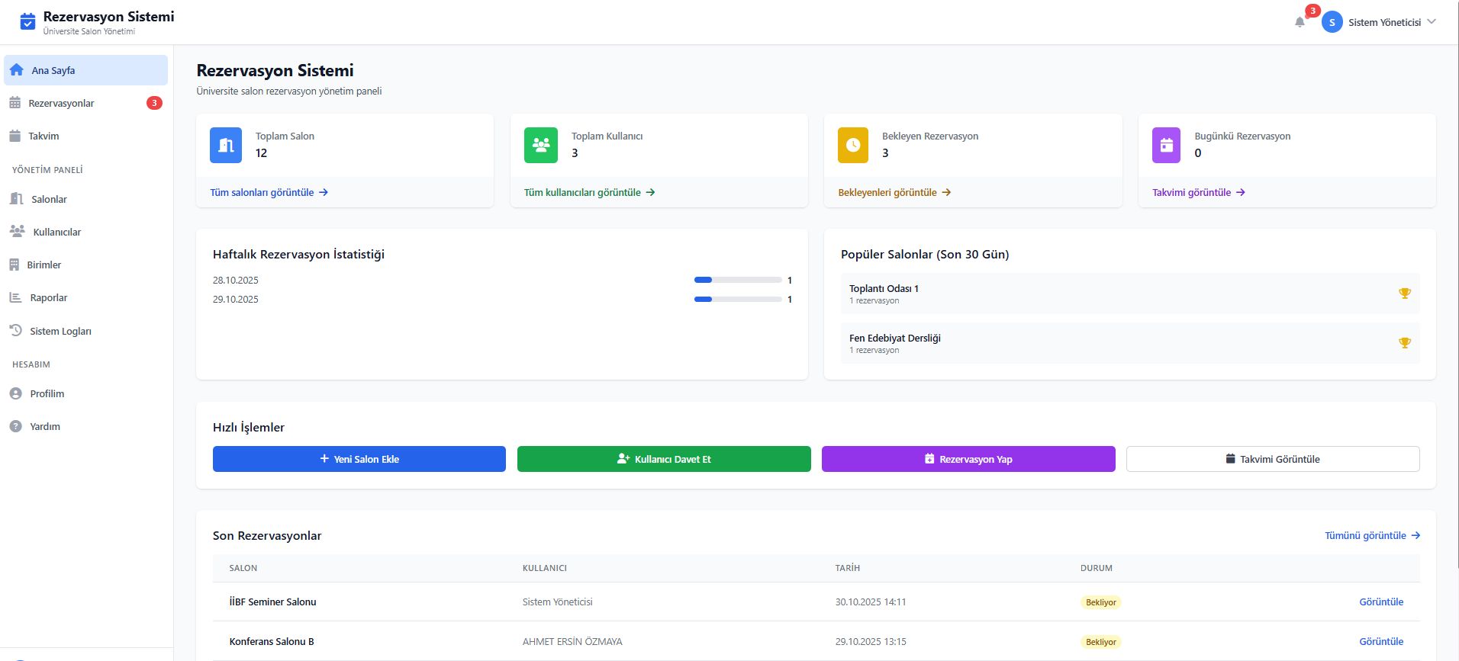
Task: Click the profile icon beside Profilim
Action: (15, 393)
